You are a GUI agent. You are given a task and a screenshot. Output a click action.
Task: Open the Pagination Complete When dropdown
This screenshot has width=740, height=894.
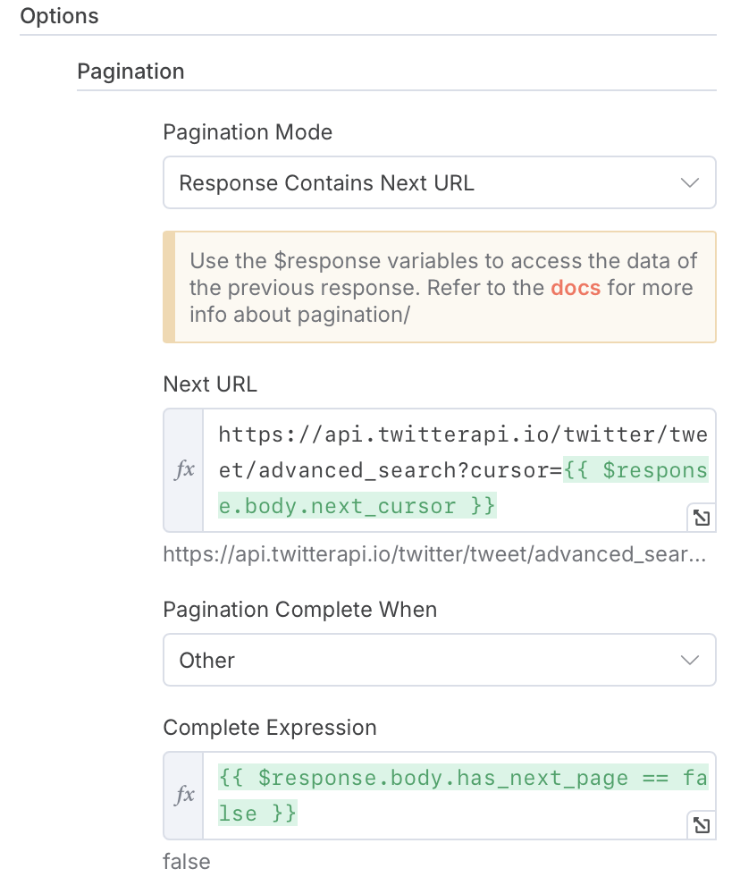point(440,660)
